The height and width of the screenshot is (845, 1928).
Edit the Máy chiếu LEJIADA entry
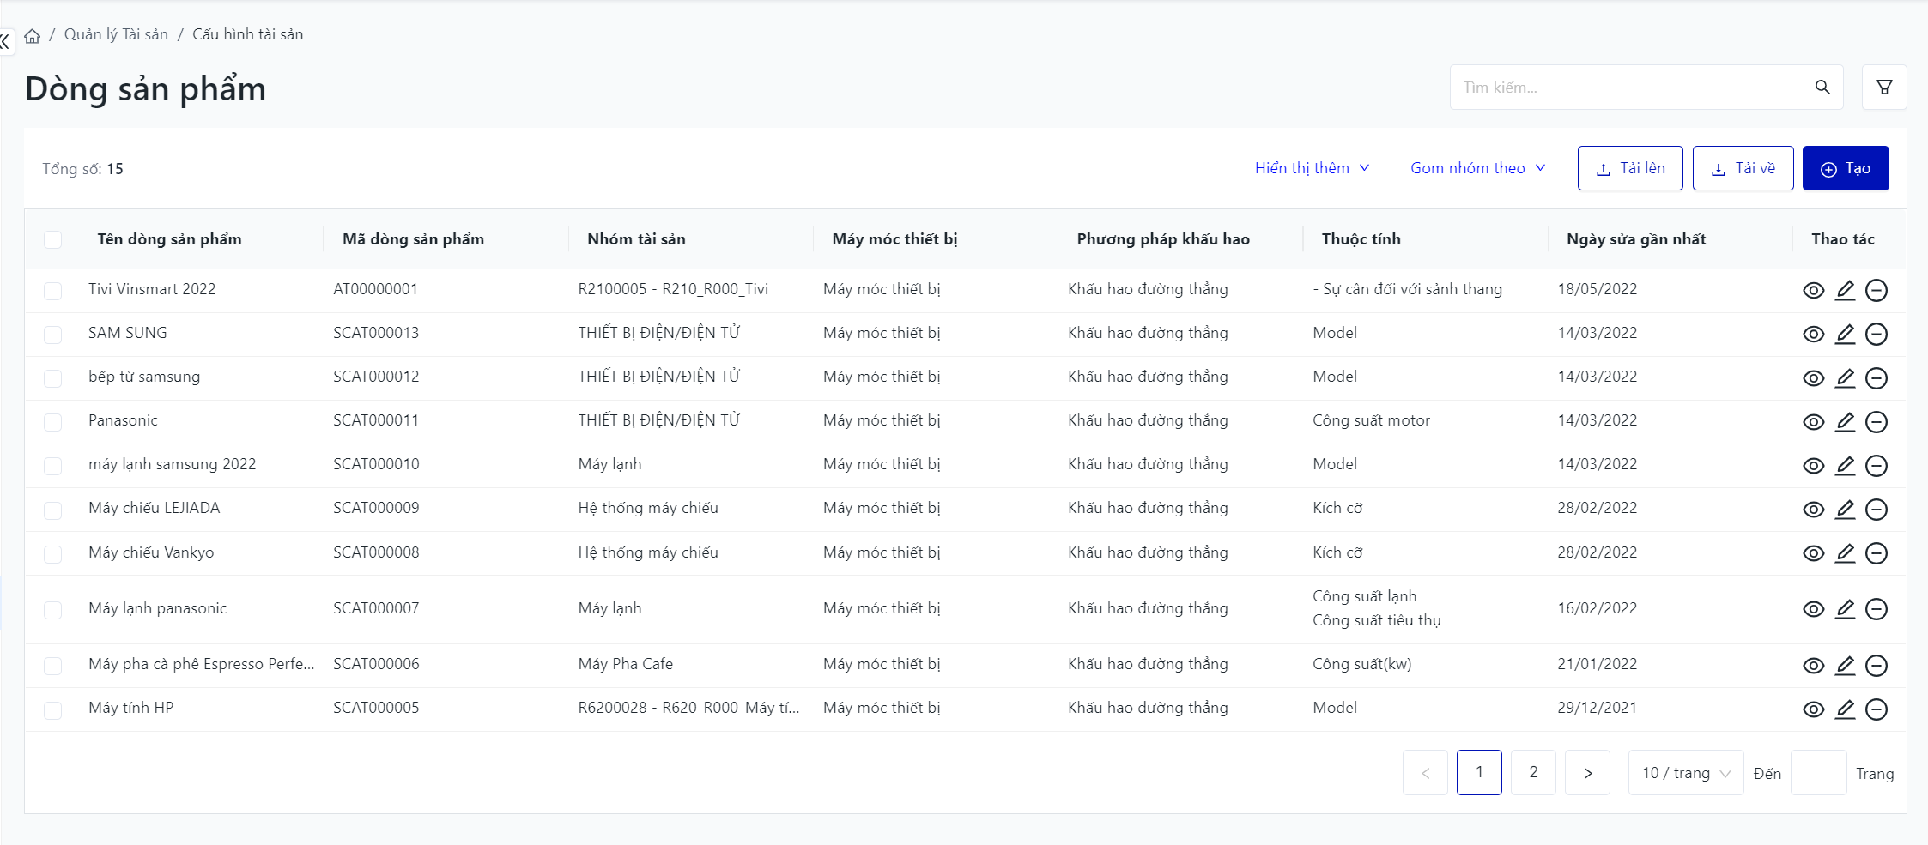tap(1845, 510)
